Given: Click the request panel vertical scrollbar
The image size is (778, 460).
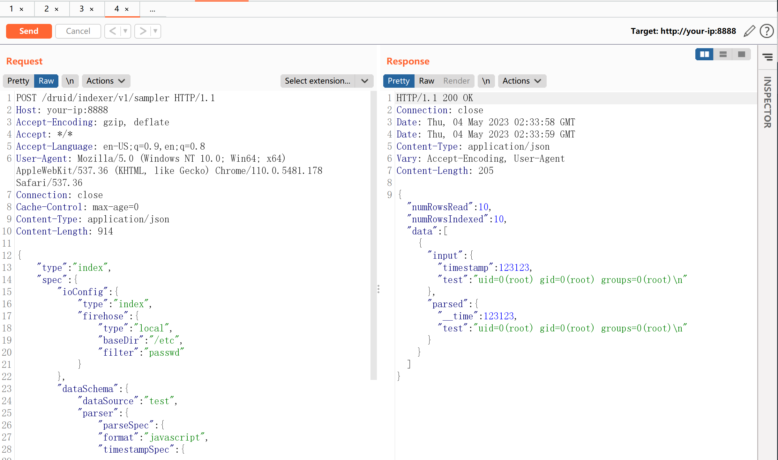Looking at the screenshot, I should [x=373, y=235].
